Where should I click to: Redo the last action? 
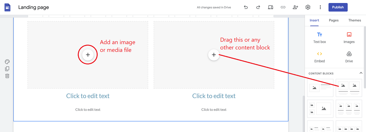click(x=258, y=7)
